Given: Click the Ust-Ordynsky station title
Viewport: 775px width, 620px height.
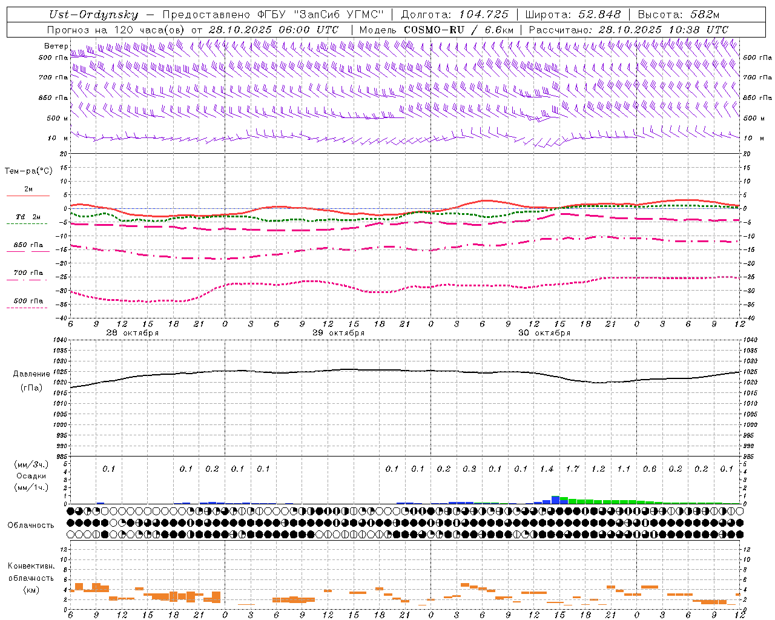Looking at the screenshot, I should point(93,15).
